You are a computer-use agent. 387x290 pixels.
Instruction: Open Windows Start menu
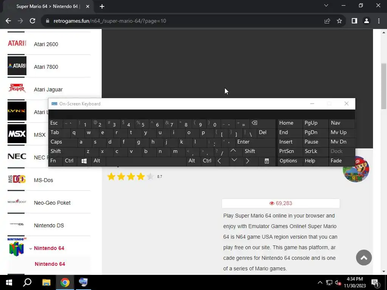(9, 282)
